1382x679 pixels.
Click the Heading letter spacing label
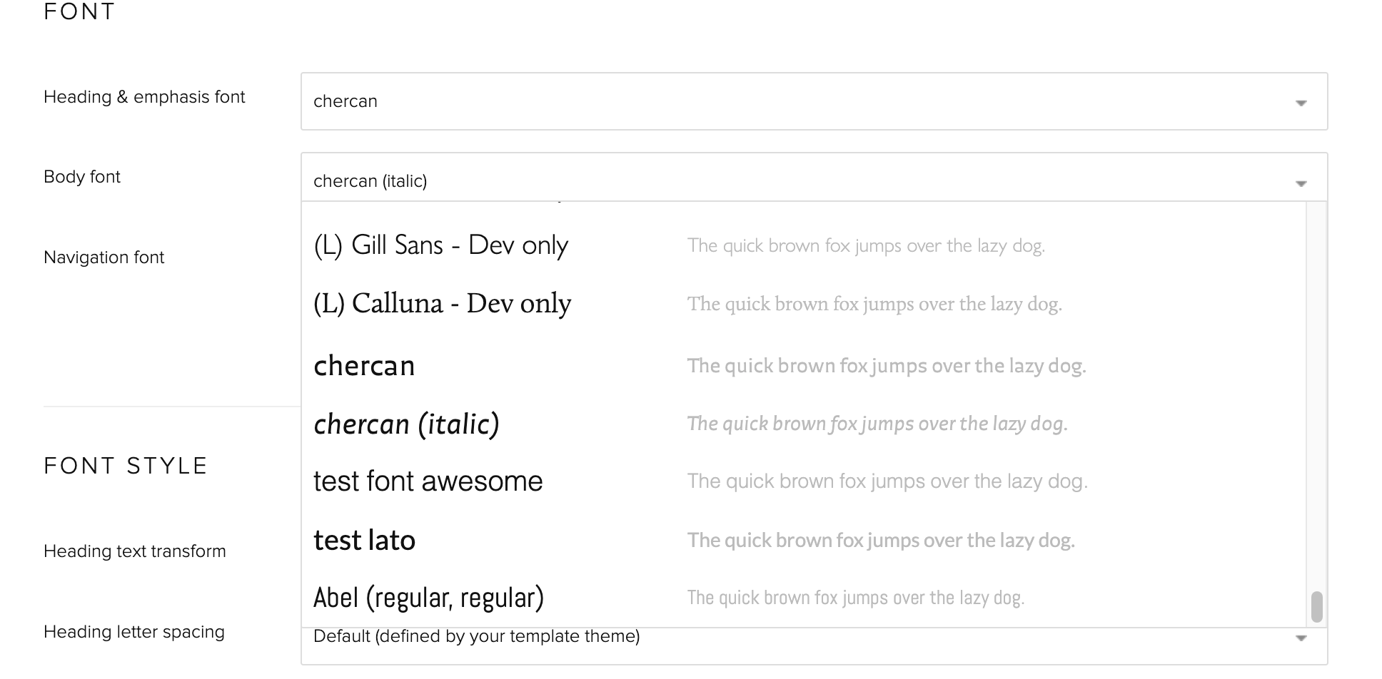click(x=134, y=632)
